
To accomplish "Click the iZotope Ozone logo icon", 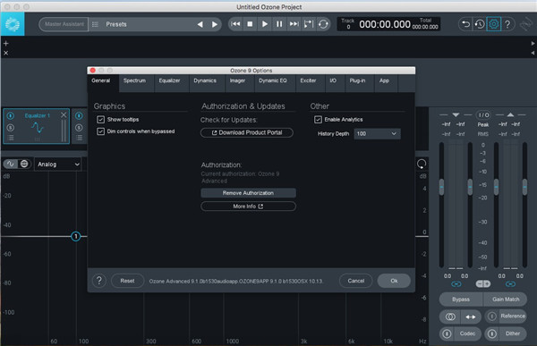I will (x=13, y=24).
